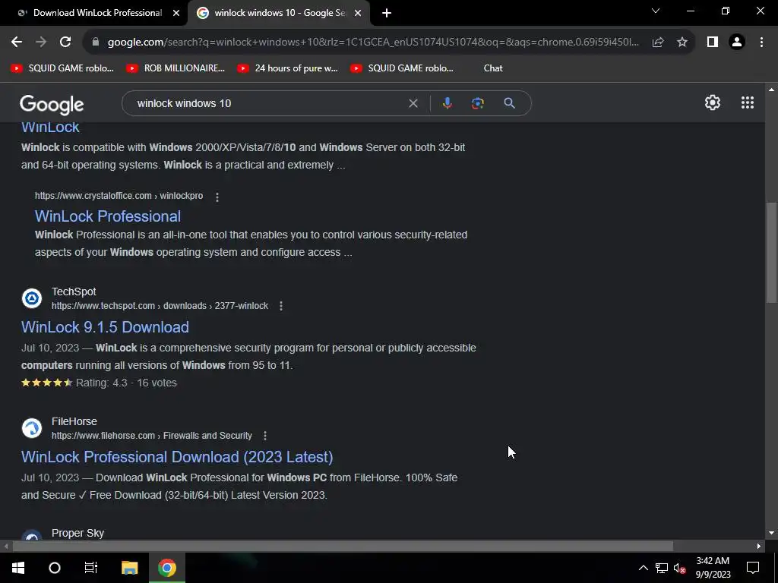Screen dimensions: 778x583
Task: Close the winlock windows 10 Google tab
Action: [358, 14]
